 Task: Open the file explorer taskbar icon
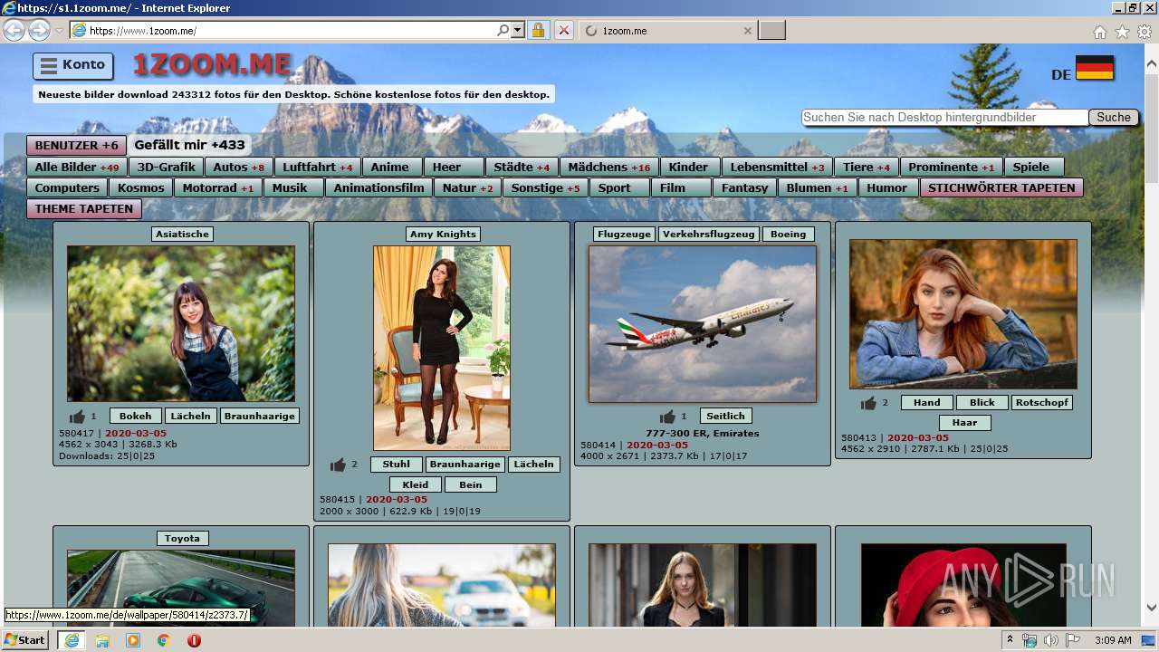tap(102, 640)
